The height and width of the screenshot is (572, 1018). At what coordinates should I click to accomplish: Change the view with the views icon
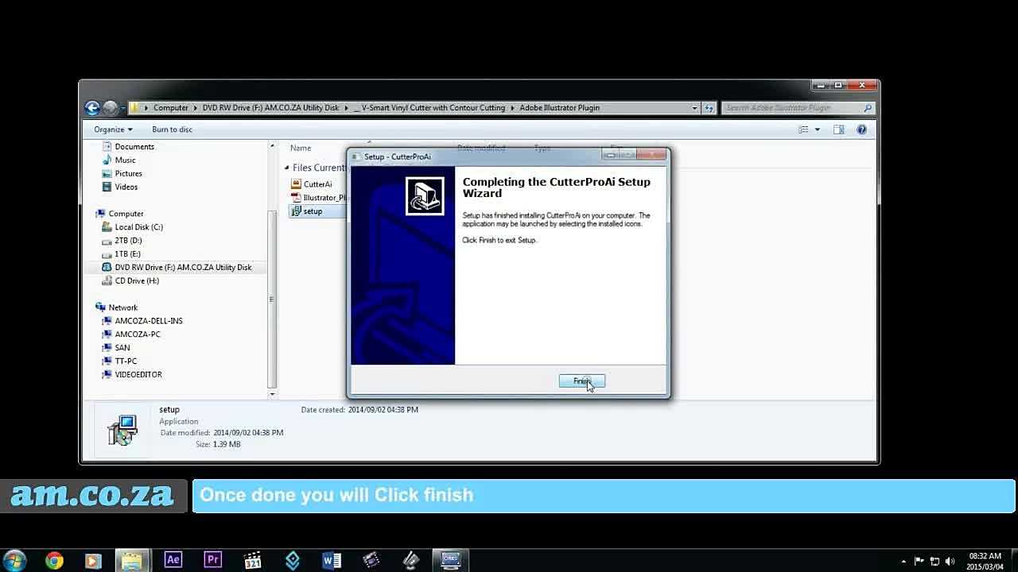click(803, 129)
